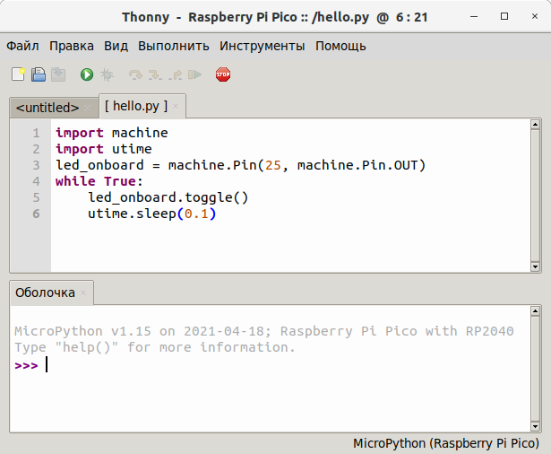Click the greyed-out Save icon

click(58, 74)
